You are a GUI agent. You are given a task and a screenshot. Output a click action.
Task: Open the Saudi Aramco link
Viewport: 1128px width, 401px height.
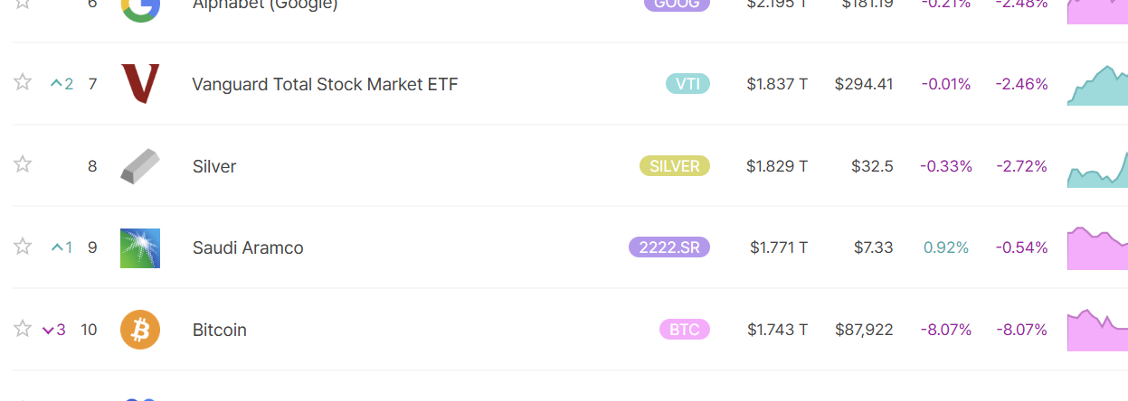(248, 248)
